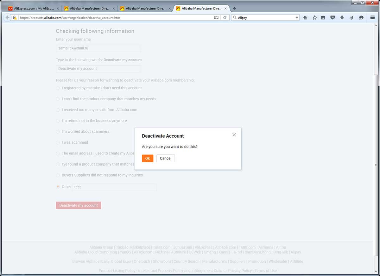Visit the YunOS footer link
The height and width of the screenshot is (276, 380).
(125, 252)
